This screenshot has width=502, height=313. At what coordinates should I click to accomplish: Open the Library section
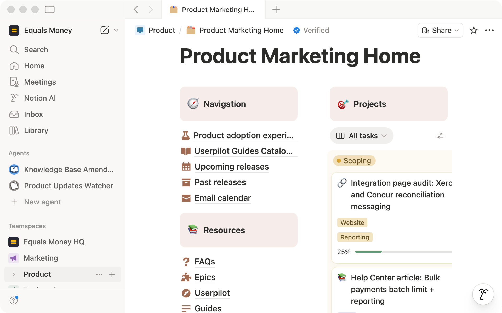tap(36, 130)
